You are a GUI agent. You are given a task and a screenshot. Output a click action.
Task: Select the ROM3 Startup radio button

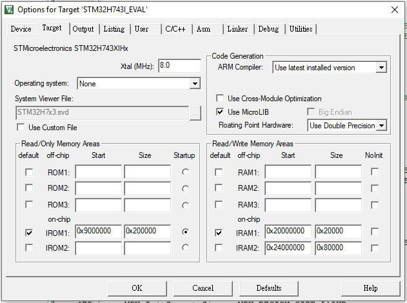pos(185,206)
